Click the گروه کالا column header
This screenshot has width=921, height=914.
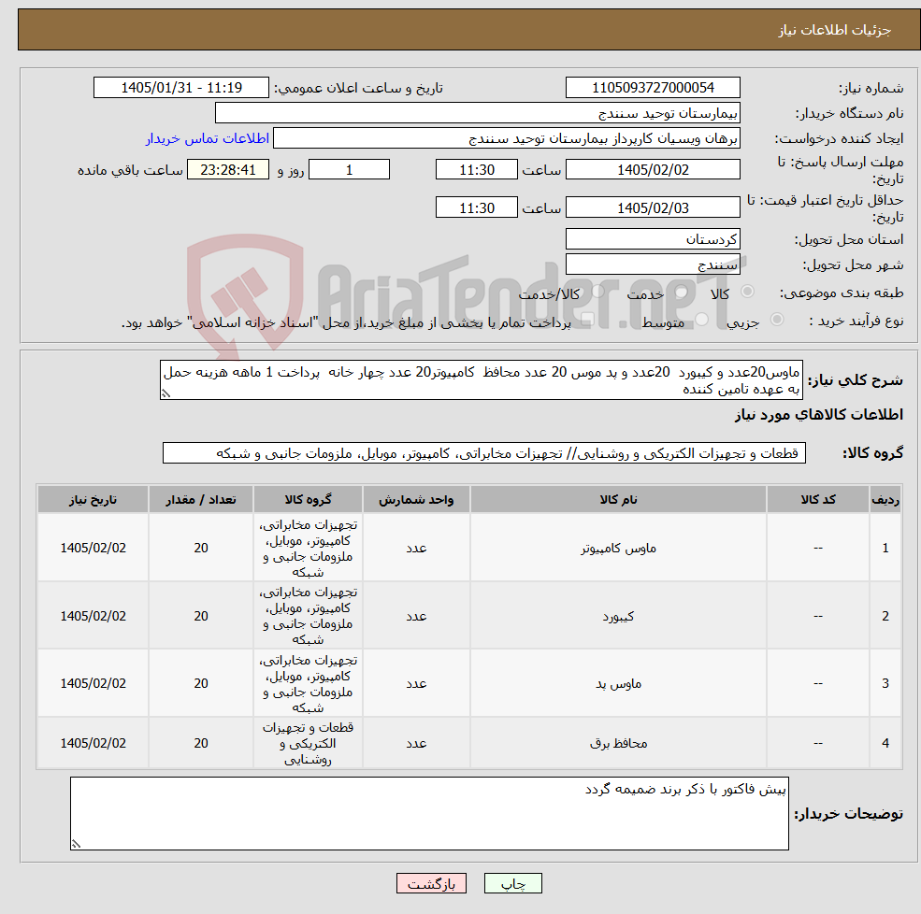pyautogui.click(x=308, y=500)
